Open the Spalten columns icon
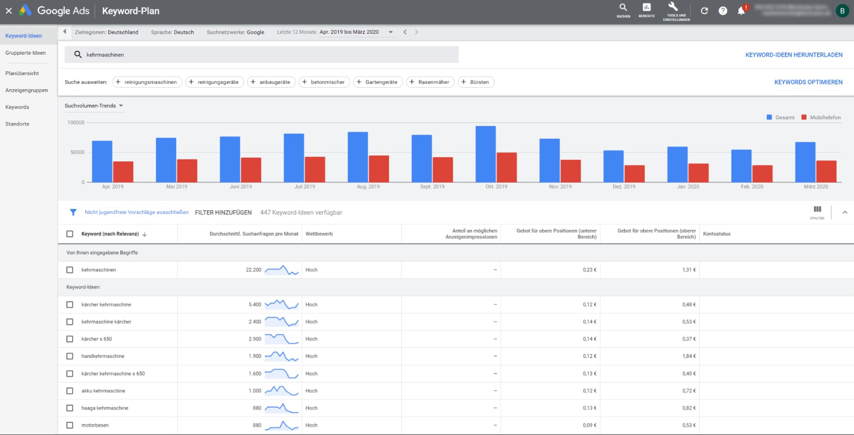The image size is (854, 435). pos(817,212)
